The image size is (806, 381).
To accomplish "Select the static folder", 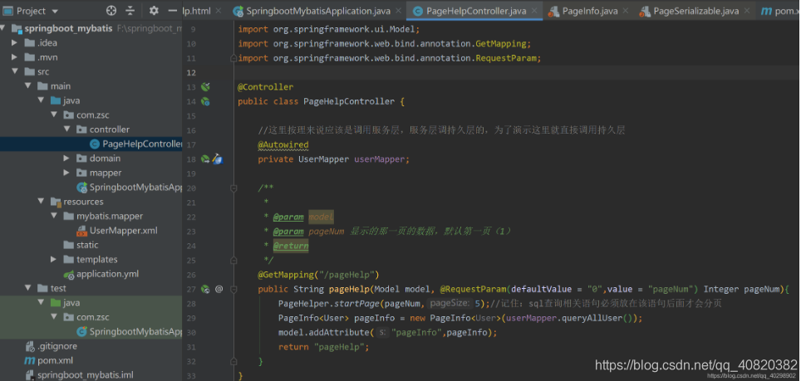I will [87, 245].
